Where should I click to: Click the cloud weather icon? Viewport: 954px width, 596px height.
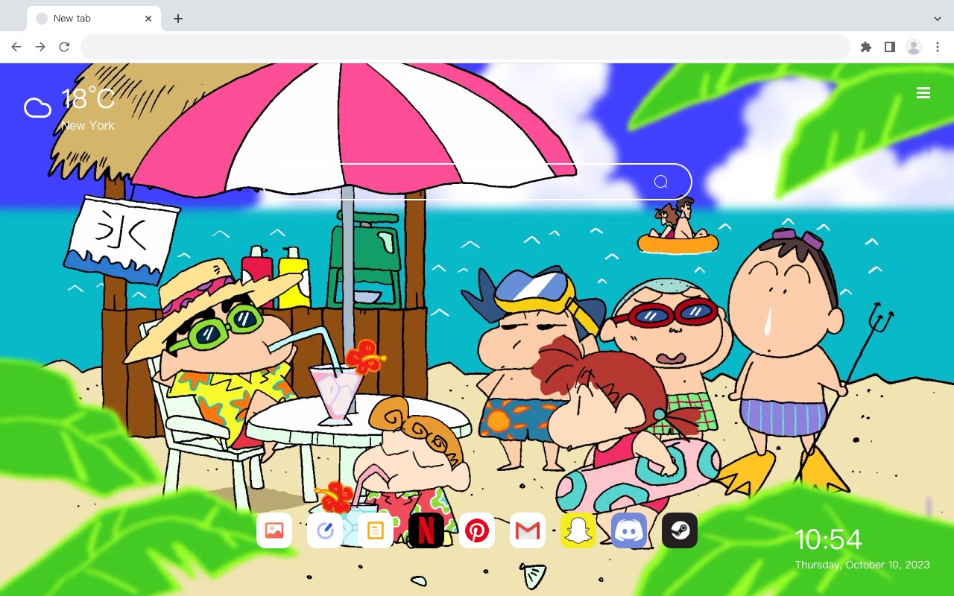click(37, 108)
